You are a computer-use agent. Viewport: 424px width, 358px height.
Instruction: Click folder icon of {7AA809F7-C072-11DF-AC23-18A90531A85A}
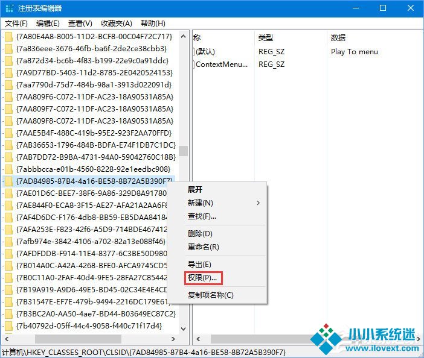tap(8, 109)
